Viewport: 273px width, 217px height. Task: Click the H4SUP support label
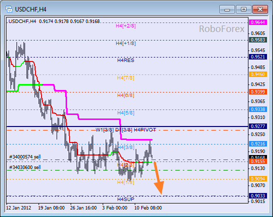click(x=126, y=199)
